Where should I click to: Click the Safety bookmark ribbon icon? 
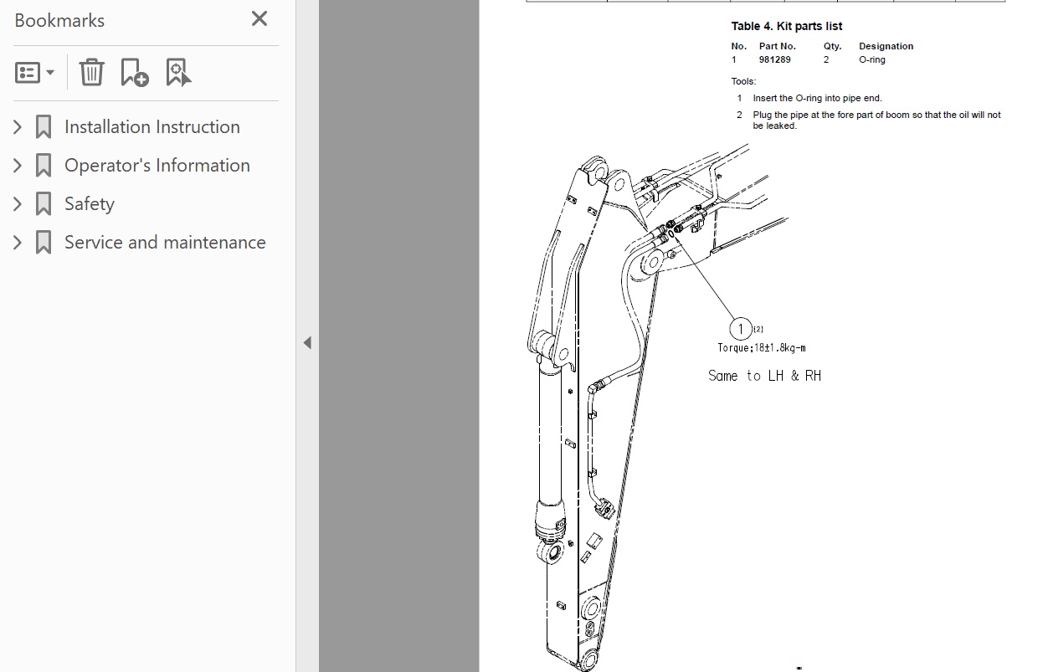tap(44, 204)
